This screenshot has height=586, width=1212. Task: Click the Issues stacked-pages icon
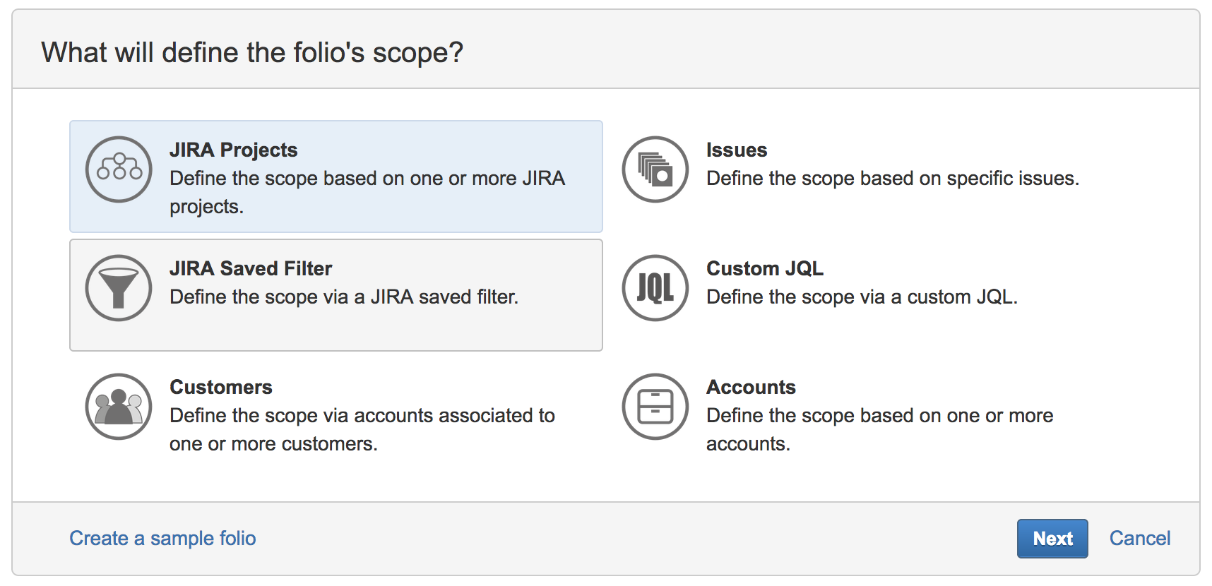655,169
